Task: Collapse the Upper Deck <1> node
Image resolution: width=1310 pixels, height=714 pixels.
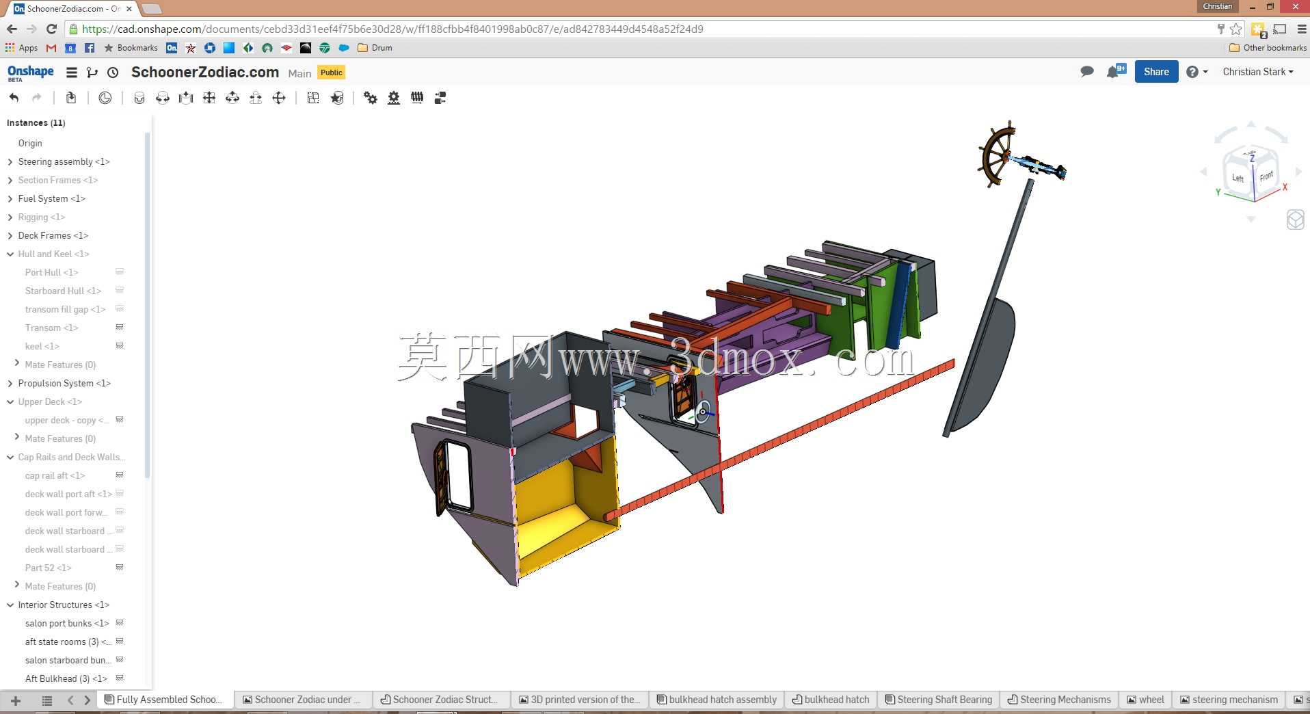Action: pyautogui.click(x=10, y=402)
